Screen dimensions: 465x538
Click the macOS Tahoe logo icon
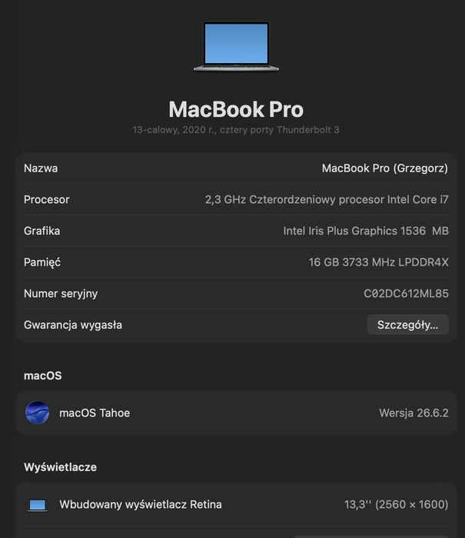[x=37, y=413]
